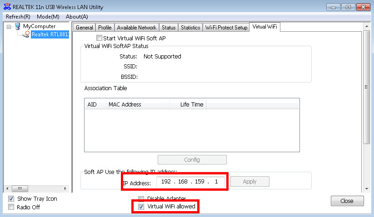This screenshot has height=217, width=374.
Task: Click the first IP octet 192
Action: (166, 182)
